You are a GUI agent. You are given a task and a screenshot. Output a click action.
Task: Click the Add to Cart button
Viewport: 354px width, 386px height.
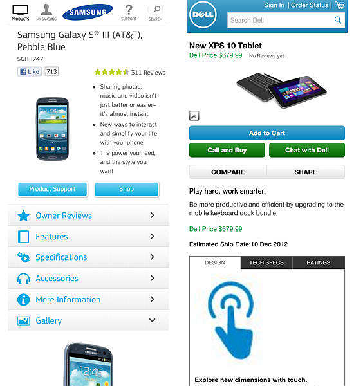coord(267,133)
